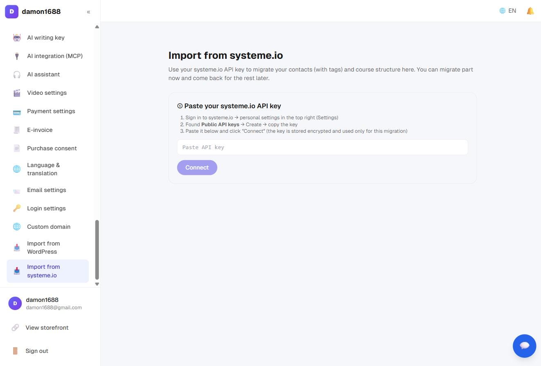The image size is (541, 366).
Task: Click the Sign out door icon
Action: point(15,351)
